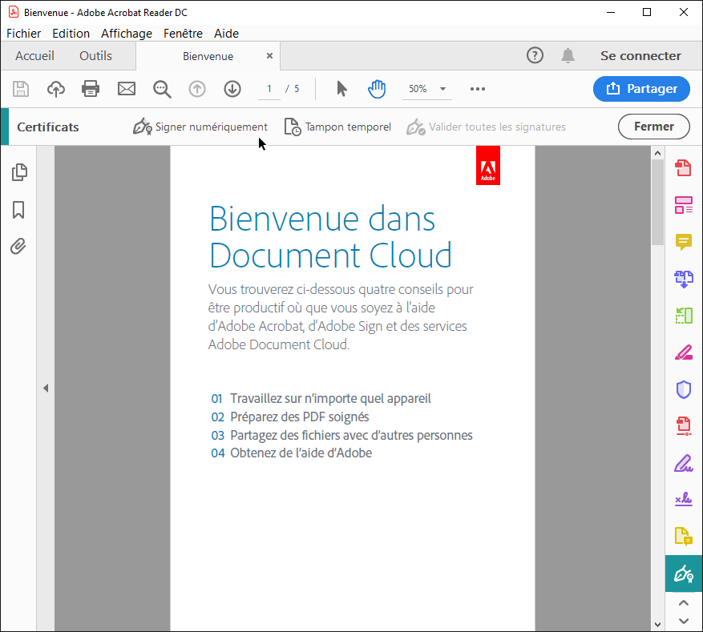Click Signer numériquement
This screenshot has height=632, width=703.
click(200, 127)
